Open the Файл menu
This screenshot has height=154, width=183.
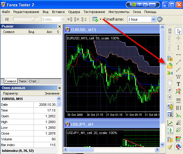(x=6, y=12)
